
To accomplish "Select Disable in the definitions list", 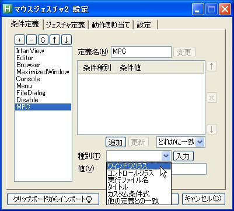I will pyautogui.click(x=43, y=100).
